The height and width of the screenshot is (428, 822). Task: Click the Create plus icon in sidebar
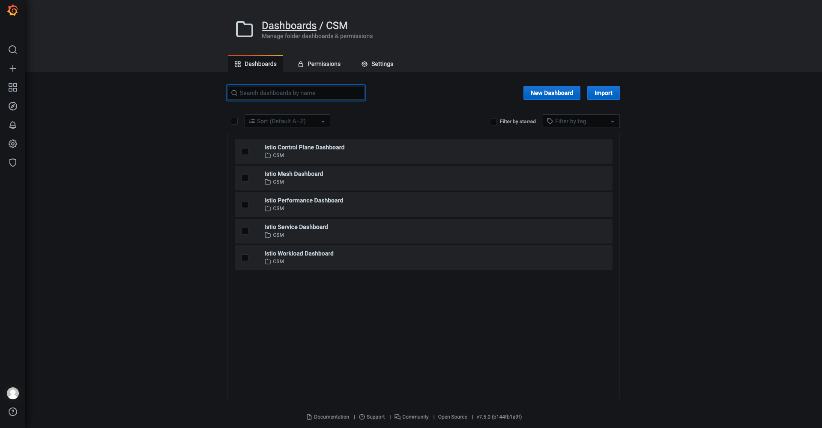point(13,68)
